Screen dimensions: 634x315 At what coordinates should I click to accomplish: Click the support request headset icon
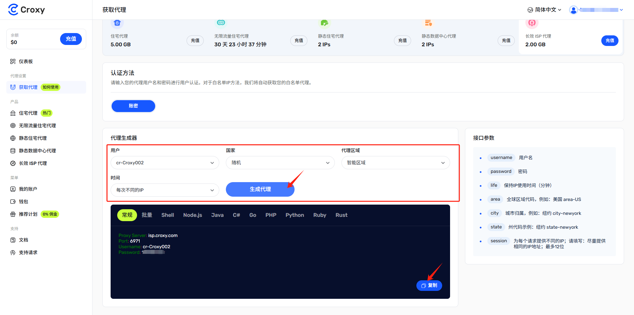[13, 253]
